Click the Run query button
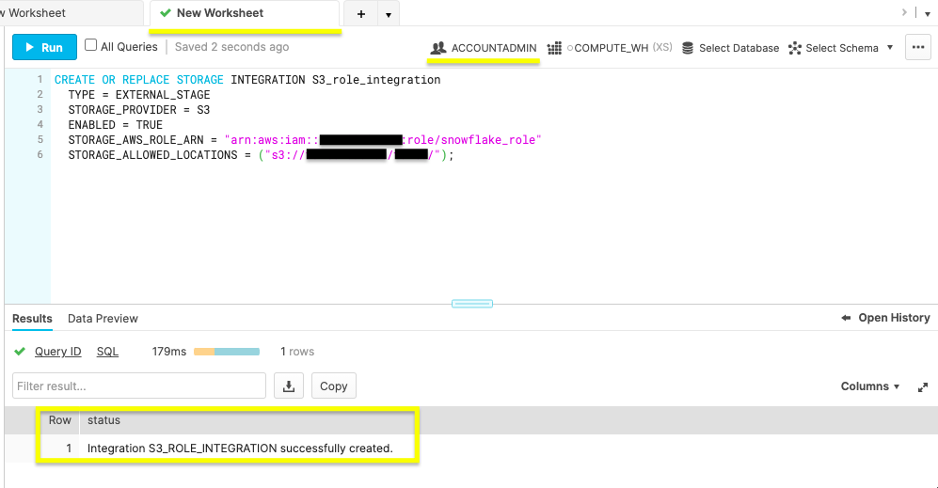 pyautogui.click(x=42, y=47)
